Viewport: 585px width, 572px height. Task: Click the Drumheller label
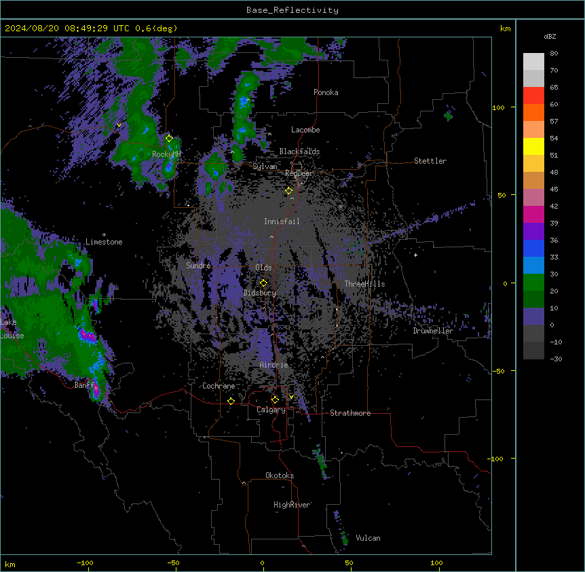click(x=433, y=331)
